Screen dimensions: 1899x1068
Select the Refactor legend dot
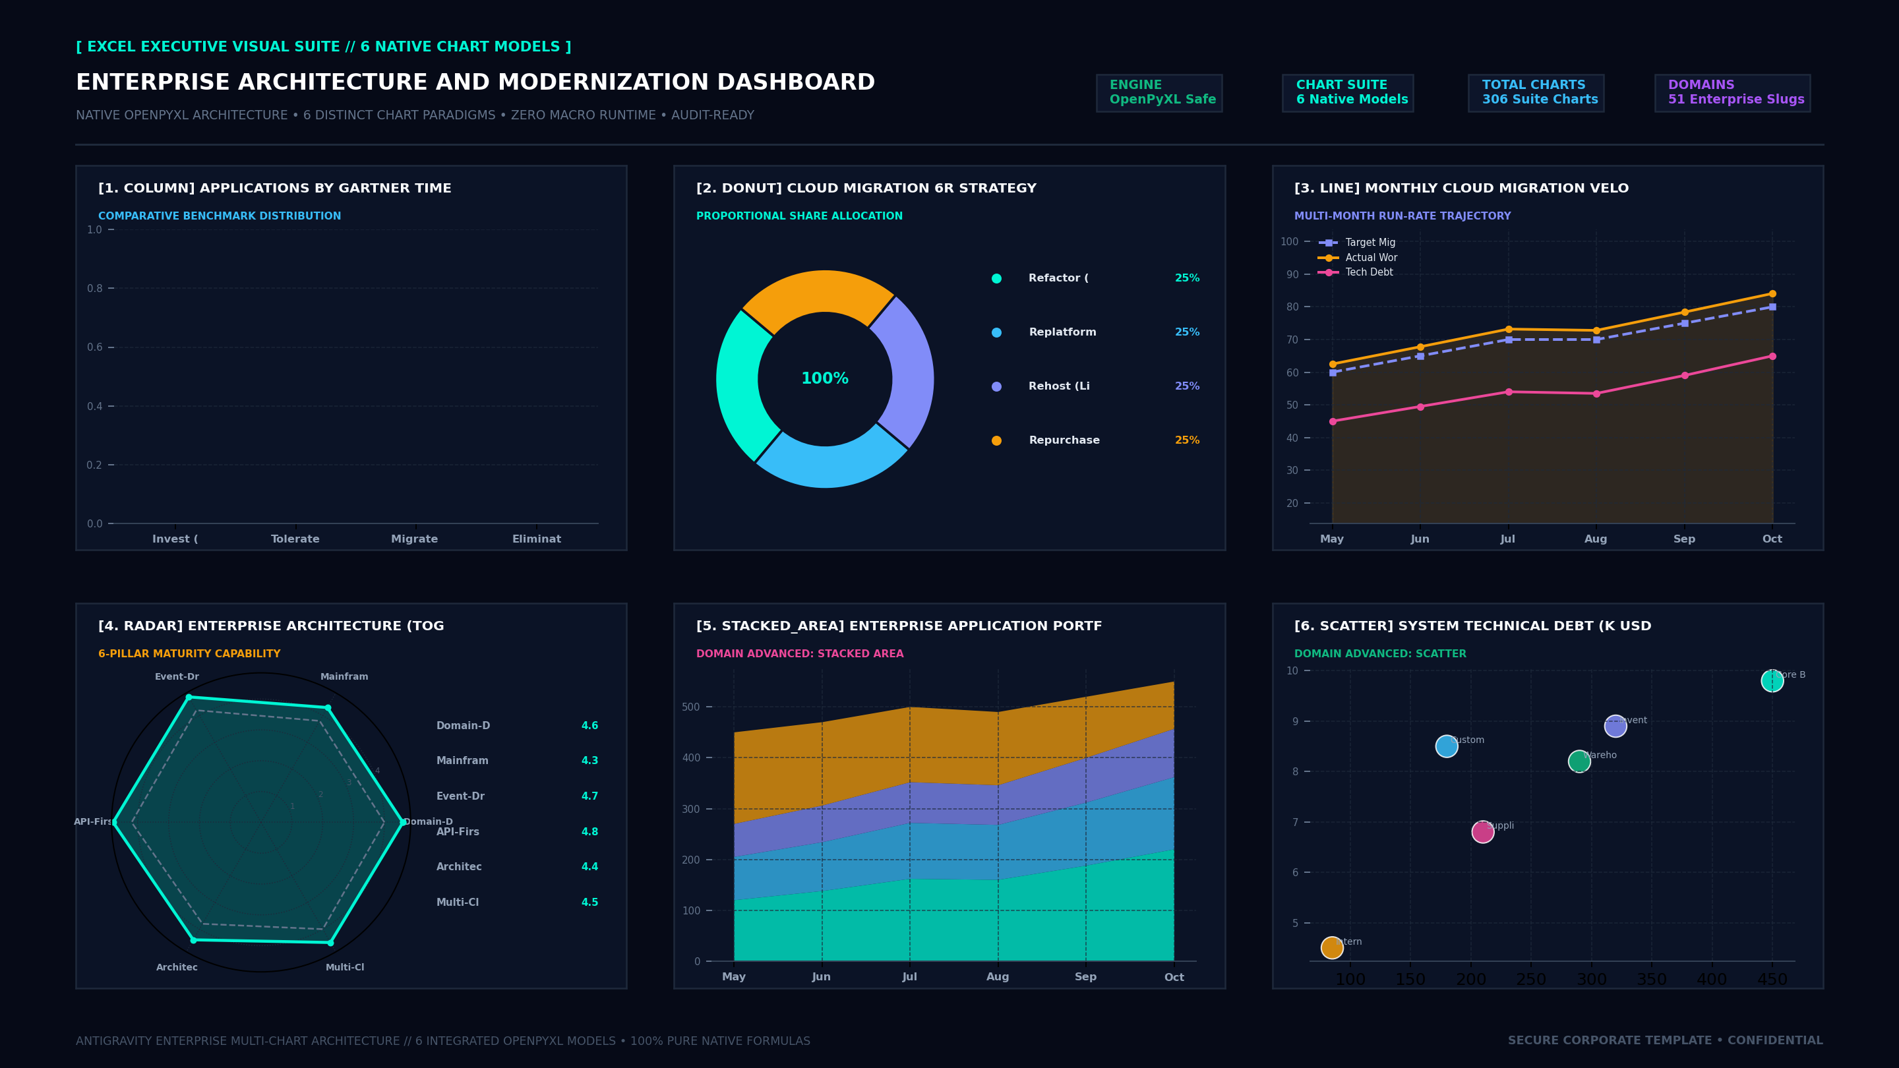[997, 279]
